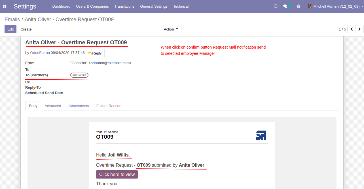The width and height of the screenshot is (364, 189).
Task: Expand the Action dropdown
Action: click(171, 29)
